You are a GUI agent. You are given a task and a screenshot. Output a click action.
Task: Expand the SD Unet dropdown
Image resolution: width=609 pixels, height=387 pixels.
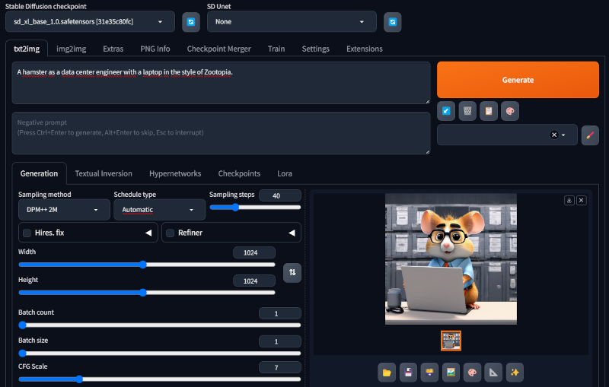coord(292,22)
